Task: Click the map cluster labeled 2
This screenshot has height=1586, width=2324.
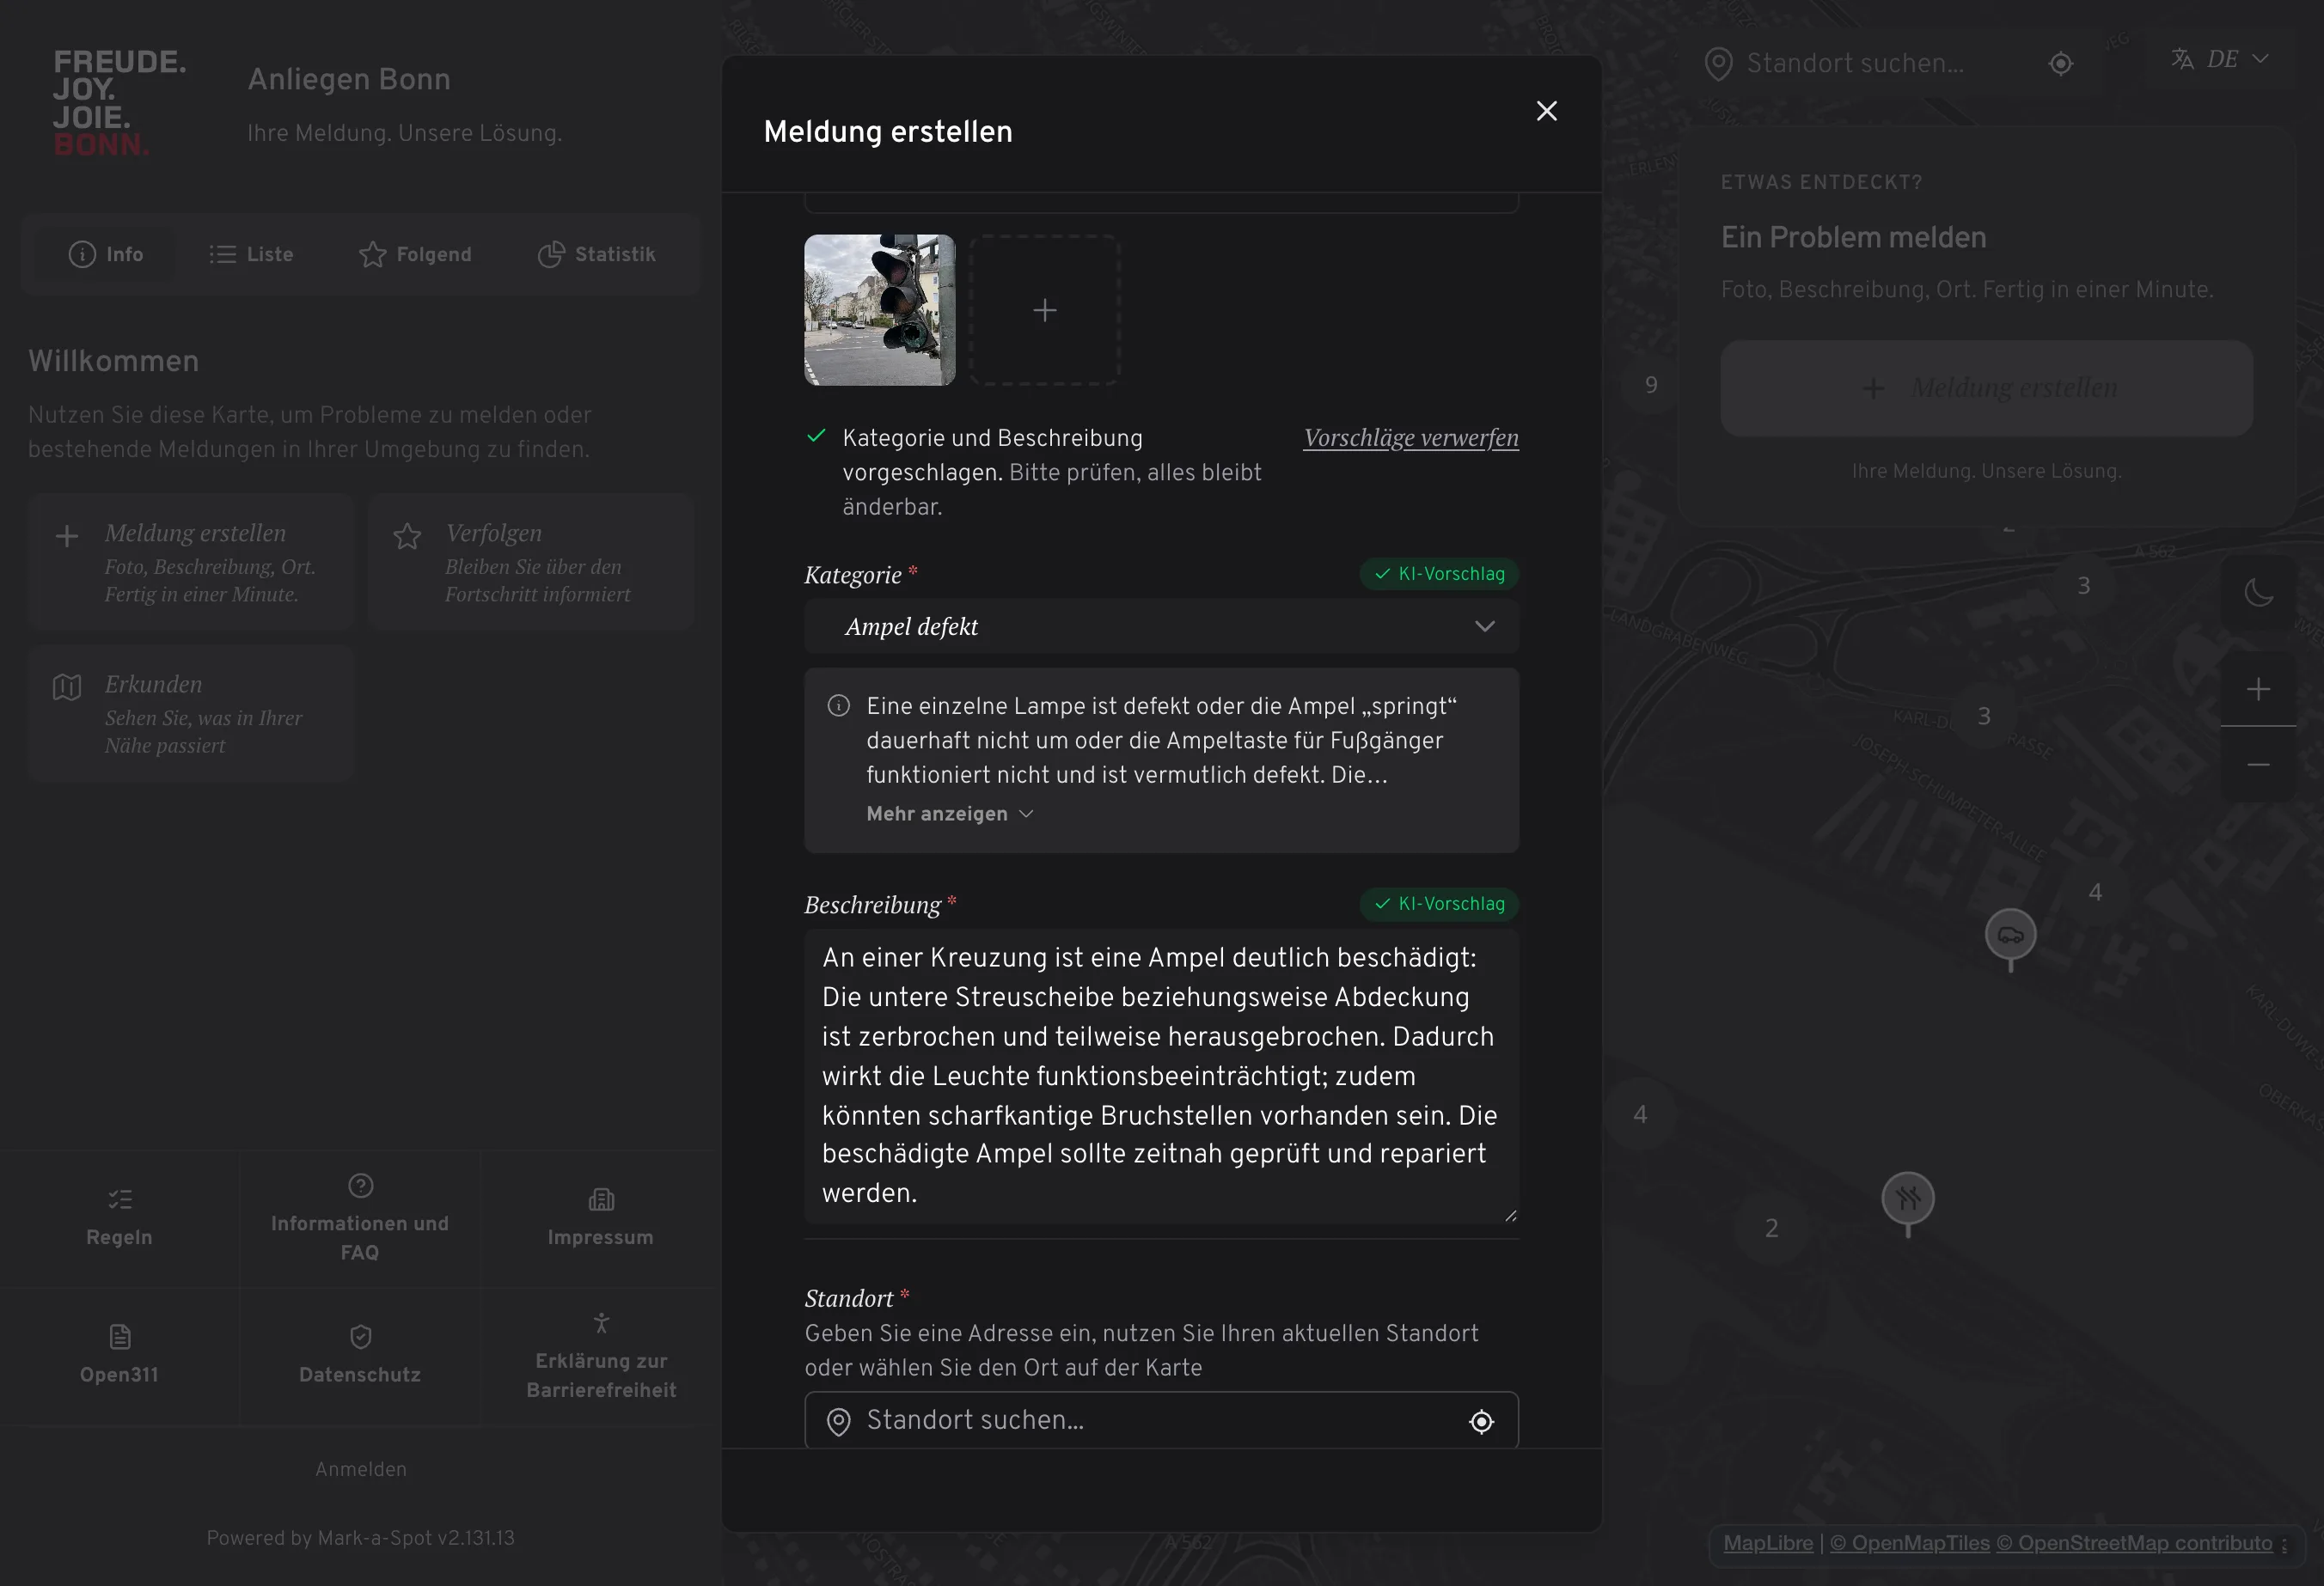Action: 1771,1227
